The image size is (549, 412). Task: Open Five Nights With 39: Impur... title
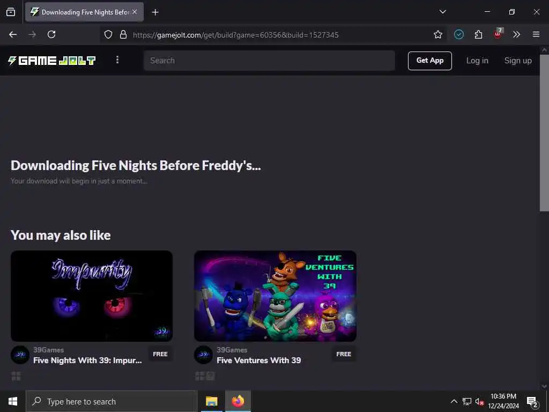(87, 360)
